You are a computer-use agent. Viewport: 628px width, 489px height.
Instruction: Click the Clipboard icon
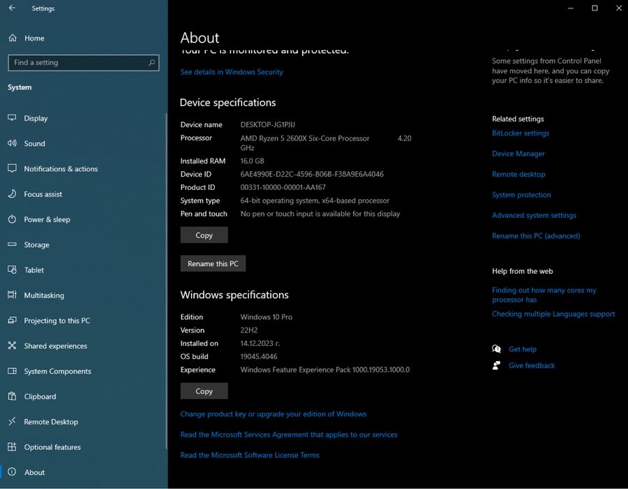12,396
